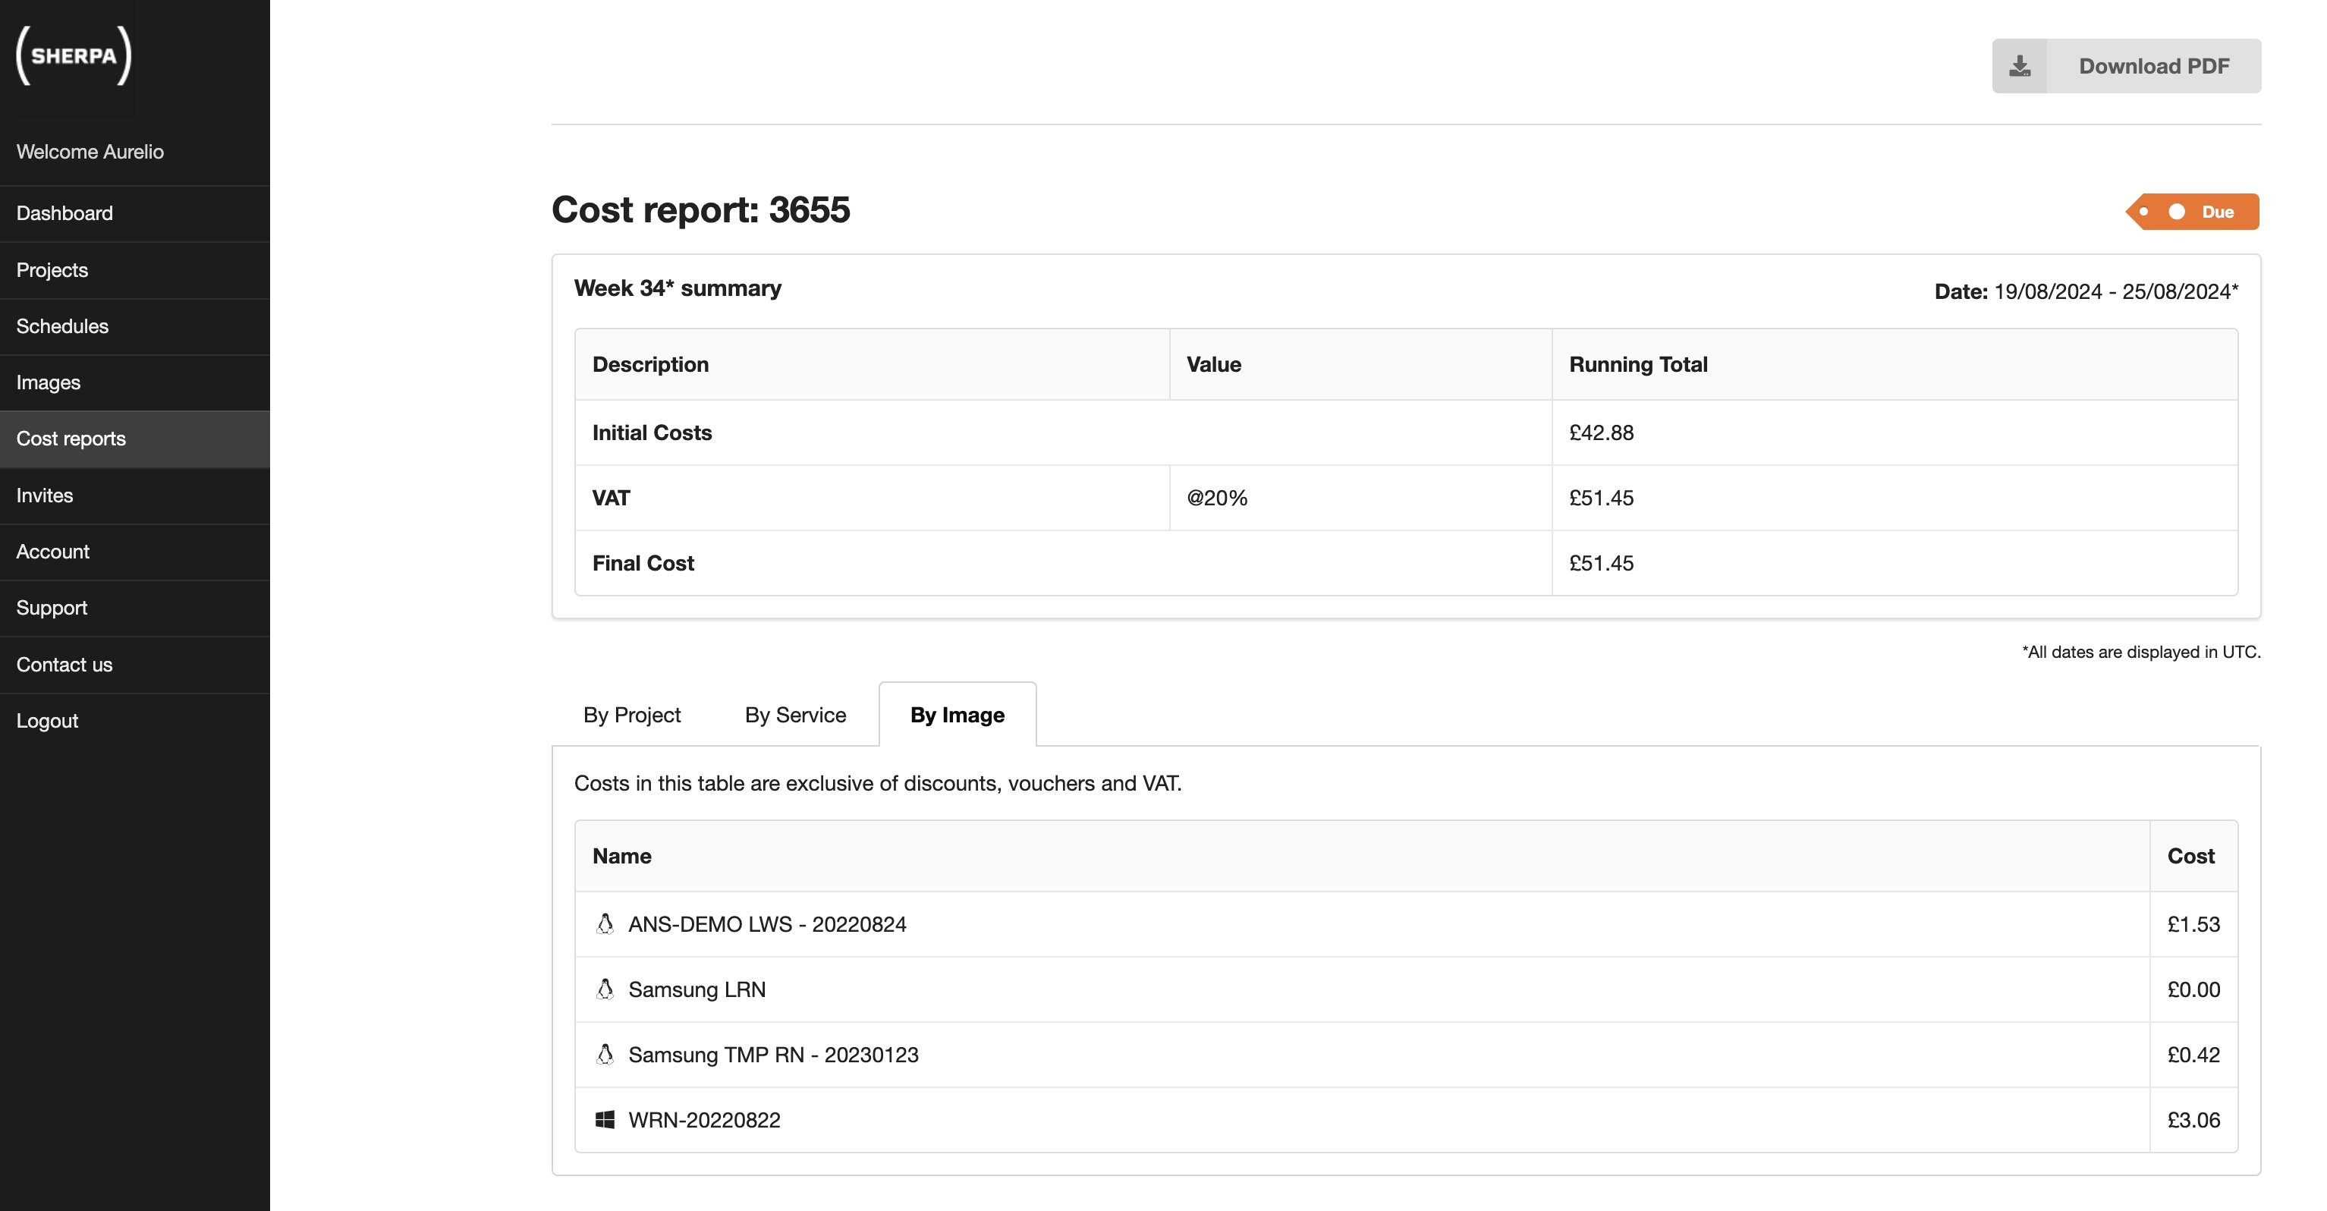Open the Schedules section

click(62, 326)
